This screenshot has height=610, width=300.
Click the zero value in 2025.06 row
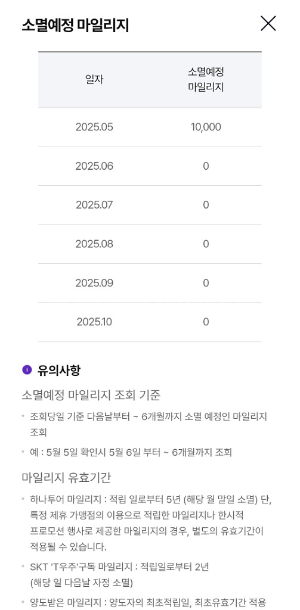206,166
